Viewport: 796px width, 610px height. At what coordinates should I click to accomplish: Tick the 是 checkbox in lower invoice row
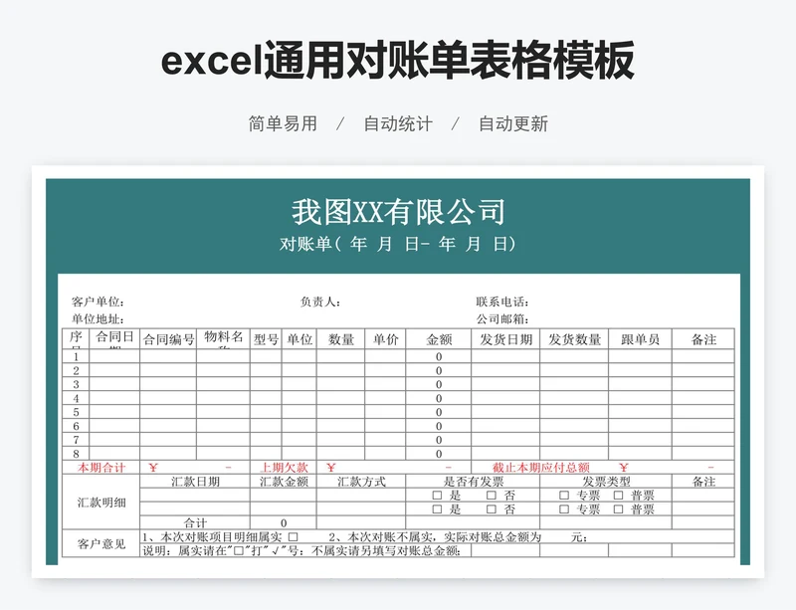click(x=437, y=508)
